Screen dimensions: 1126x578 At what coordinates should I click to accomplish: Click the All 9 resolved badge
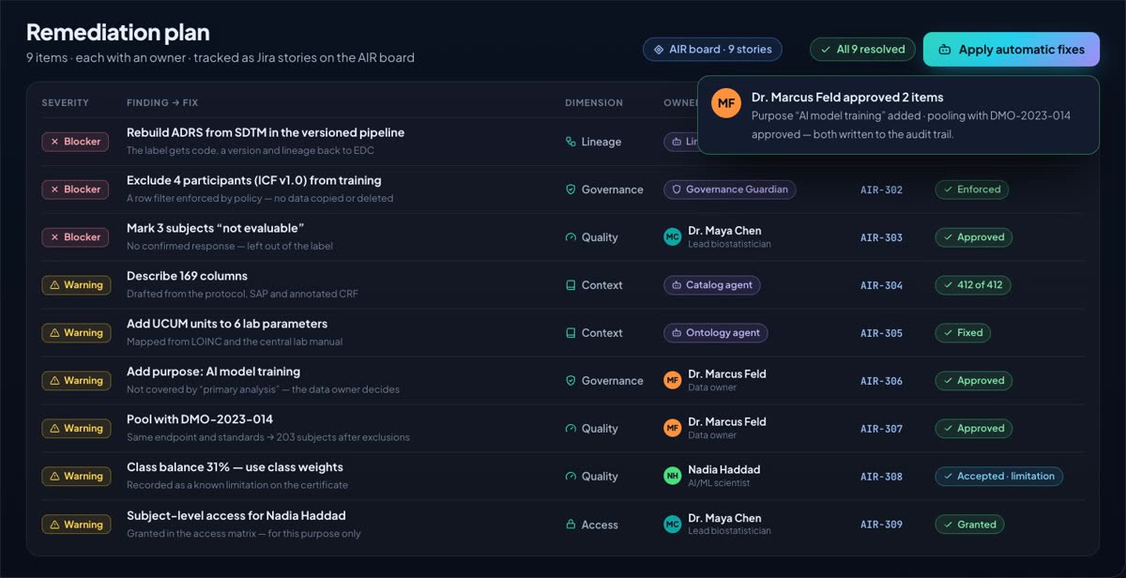(863, 50)
